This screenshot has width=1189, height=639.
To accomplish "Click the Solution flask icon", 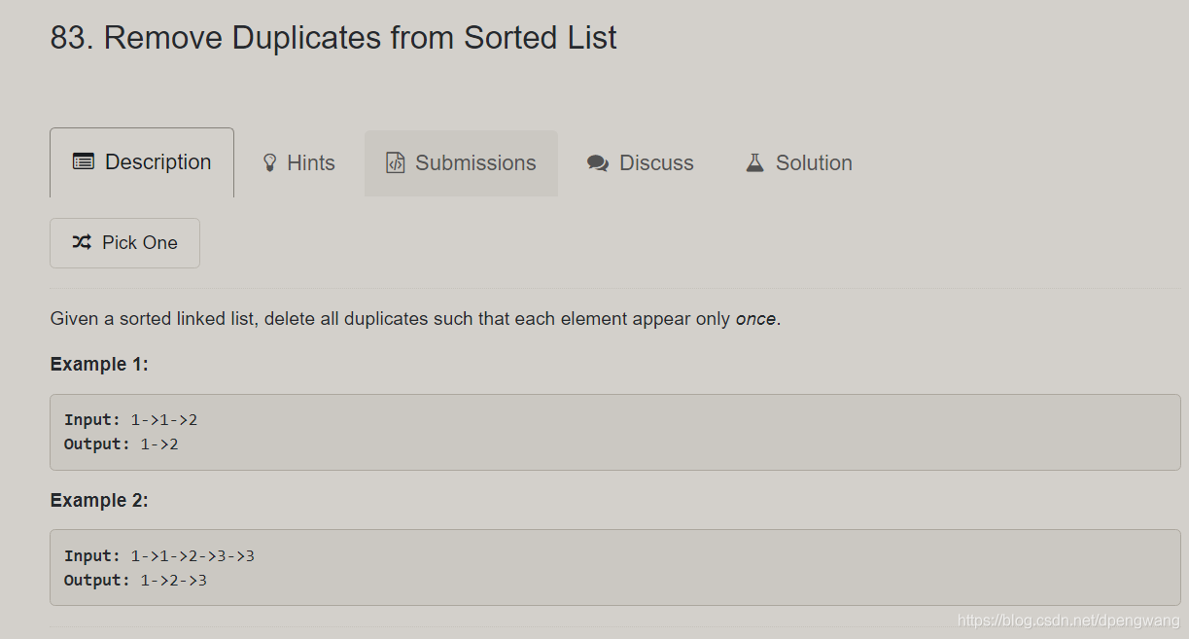I will (x=754, y=163).
